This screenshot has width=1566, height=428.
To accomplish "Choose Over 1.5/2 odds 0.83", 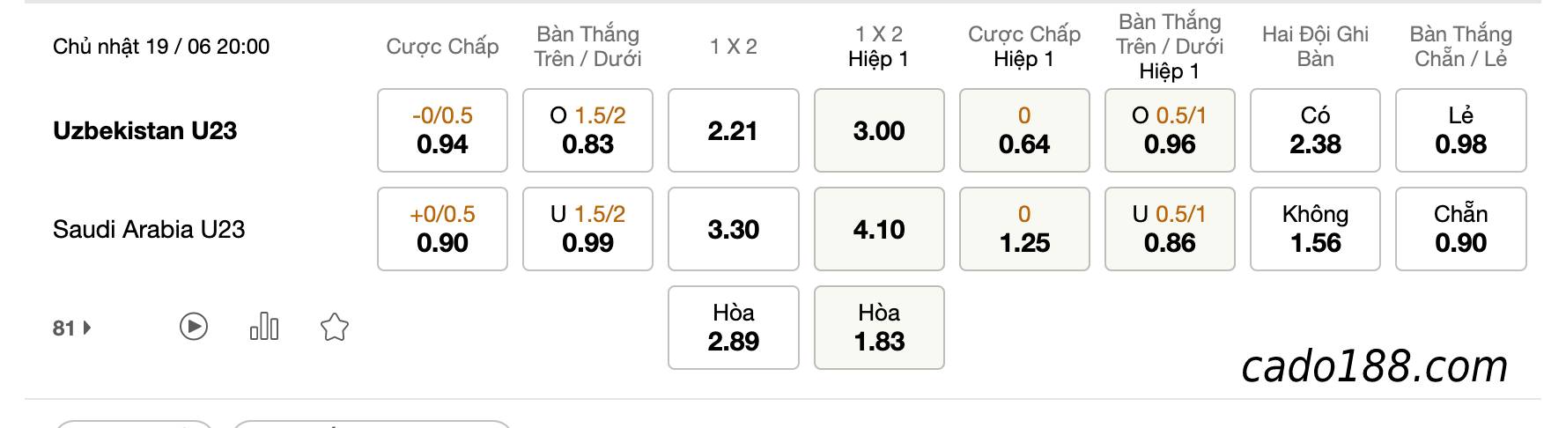I will pyautogui.click(x=587, y=130).
